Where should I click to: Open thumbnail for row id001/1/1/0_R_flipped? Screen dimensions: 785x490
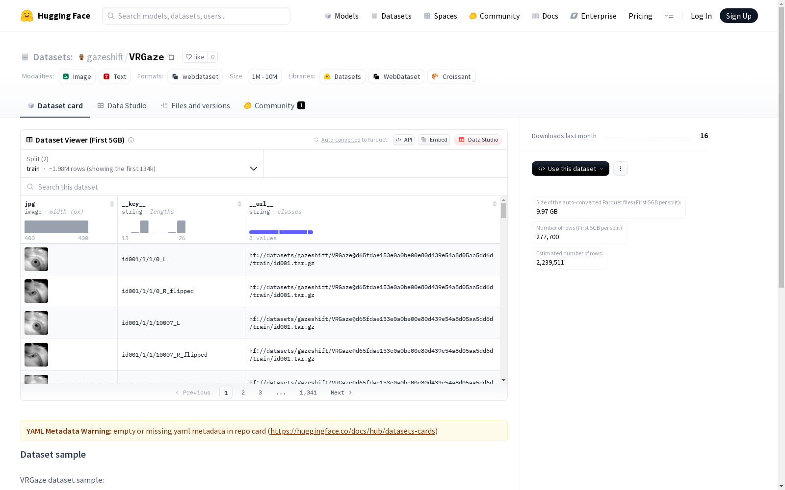pos(36,291)
